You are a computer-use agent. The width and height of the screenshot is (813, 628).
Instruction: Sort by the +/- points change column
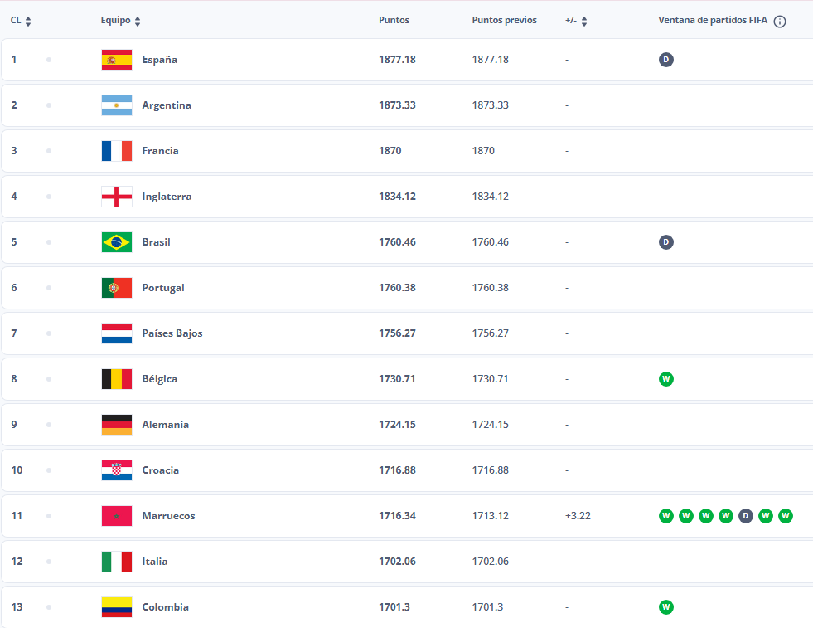(576, 21)
